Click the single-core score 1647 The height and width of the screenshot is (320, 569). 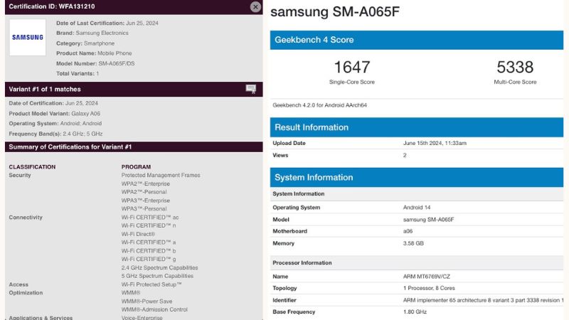pyautogui.click(x=352, y=68)
